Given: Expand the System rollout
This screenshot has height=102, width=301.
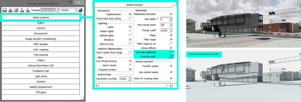Looking at the screenshot, I should (x=41, y=23).
